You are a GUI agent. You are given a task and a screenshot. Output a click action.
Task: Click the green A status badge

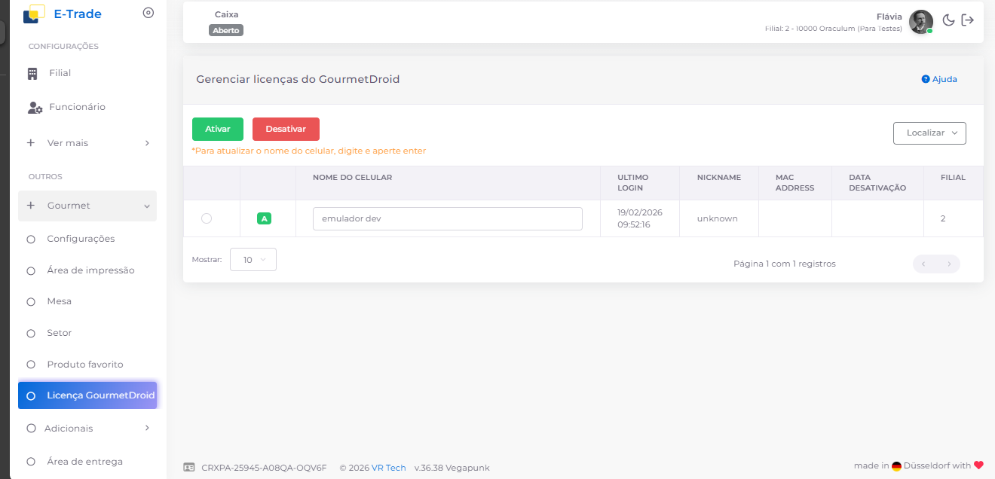pos(264,218)
